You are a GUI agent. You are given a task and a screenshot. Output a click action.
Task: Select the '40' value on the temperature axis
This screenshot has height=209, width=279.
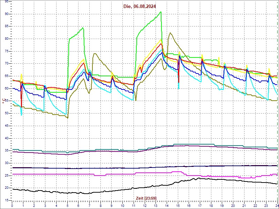7,138
